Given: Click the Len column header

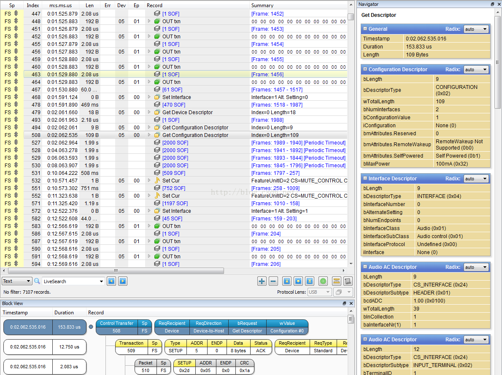Looking at the screenshot, I should pos(89,5).
